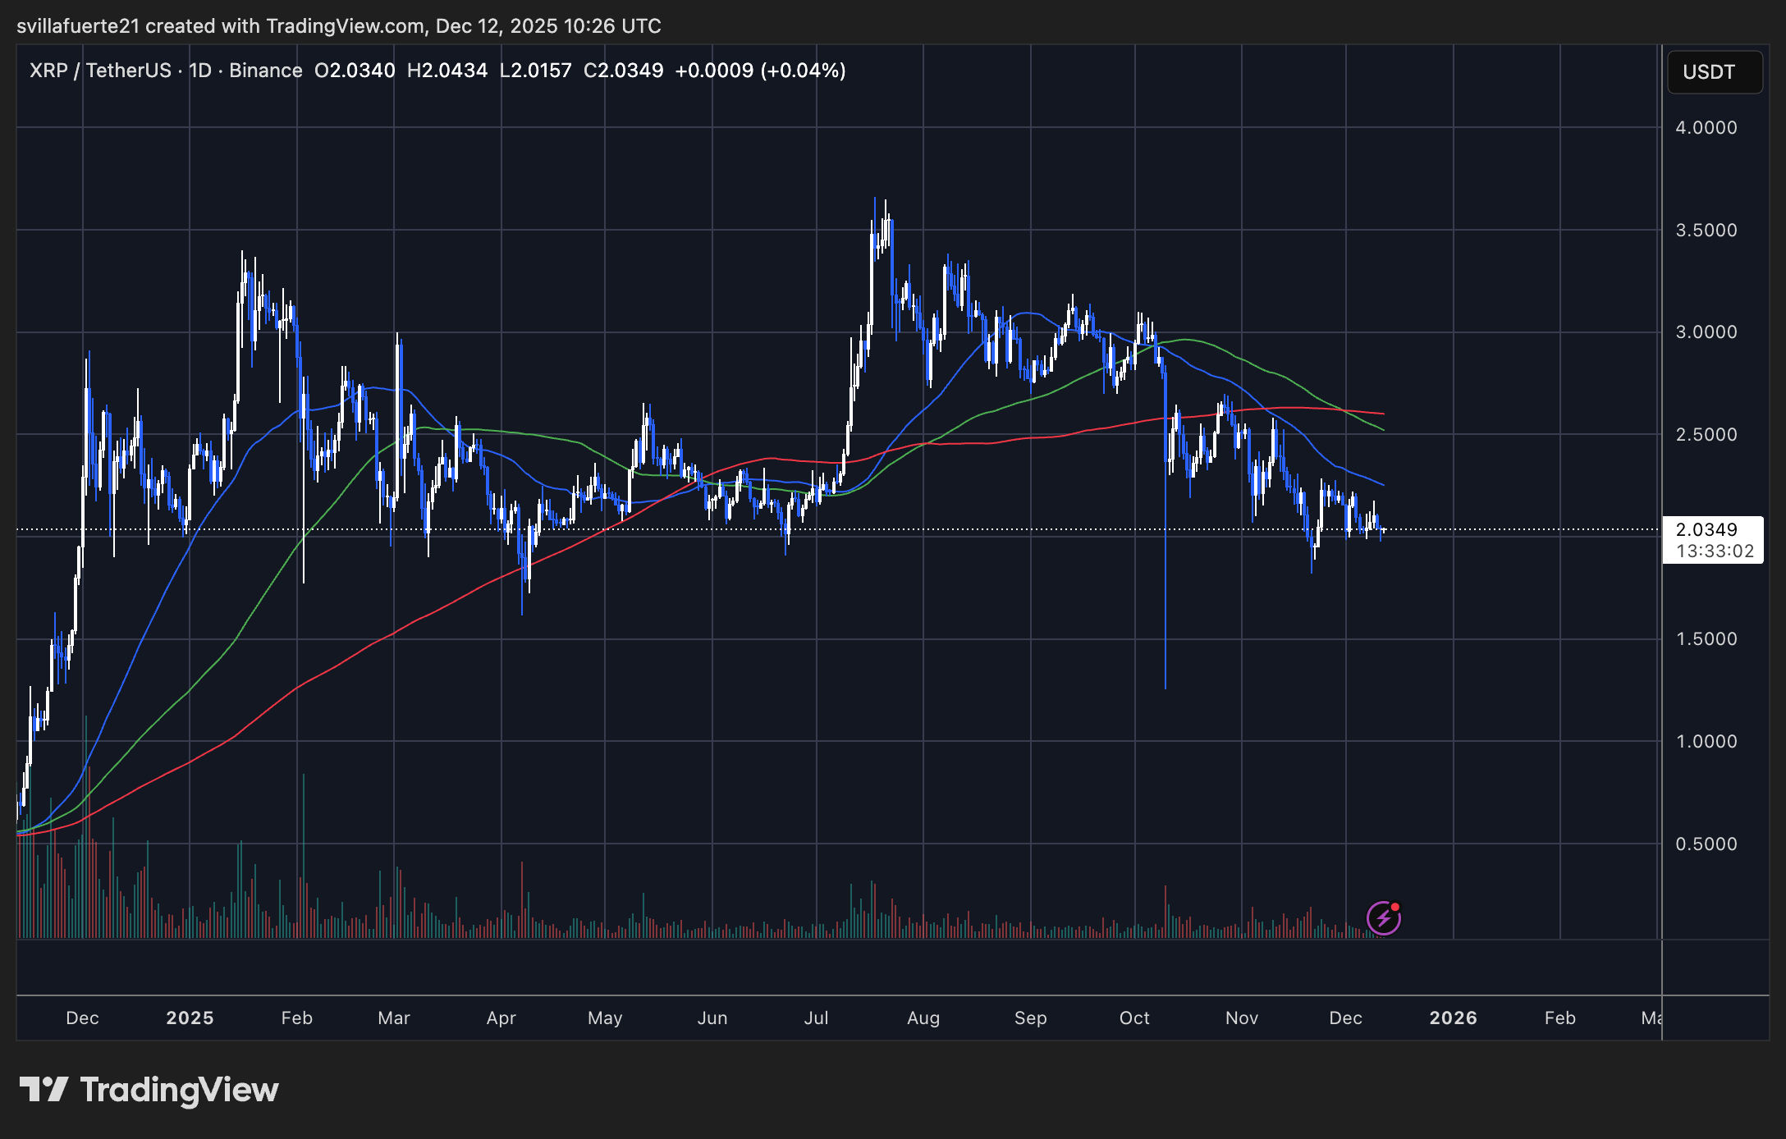1786x1139 pixels.
Task: Click the Jun month label on time axis
Action: [x=712, y=1018]
